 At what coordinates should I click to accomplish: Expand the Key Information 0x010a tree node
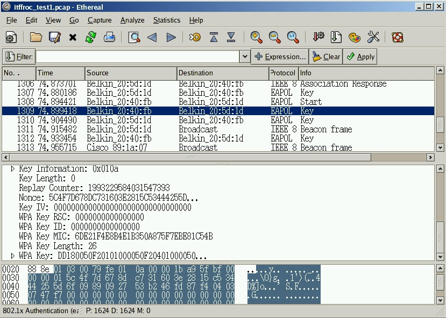13,169
